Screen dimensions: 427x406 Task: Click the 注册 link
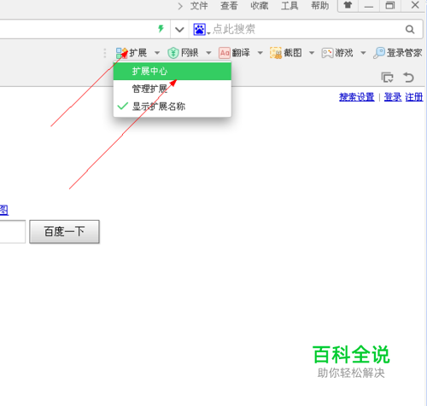coord(414,97)
